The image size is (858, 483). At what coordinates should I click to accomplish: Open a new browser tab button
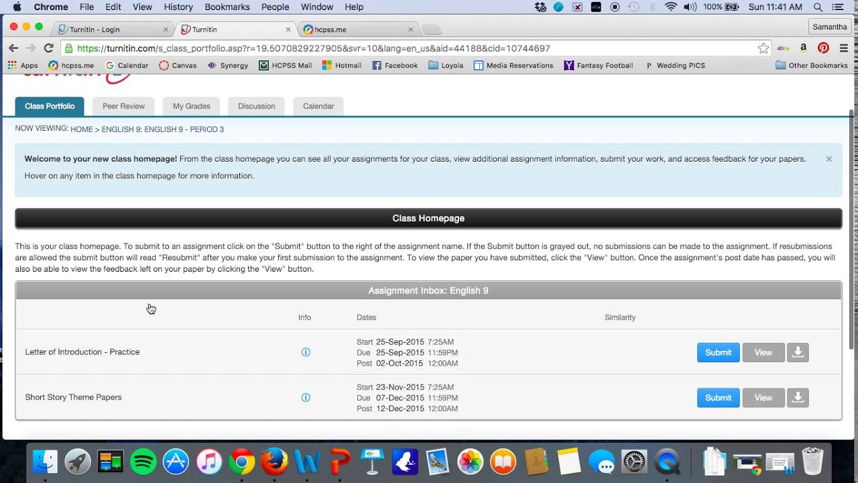click(x=432, y=30)
